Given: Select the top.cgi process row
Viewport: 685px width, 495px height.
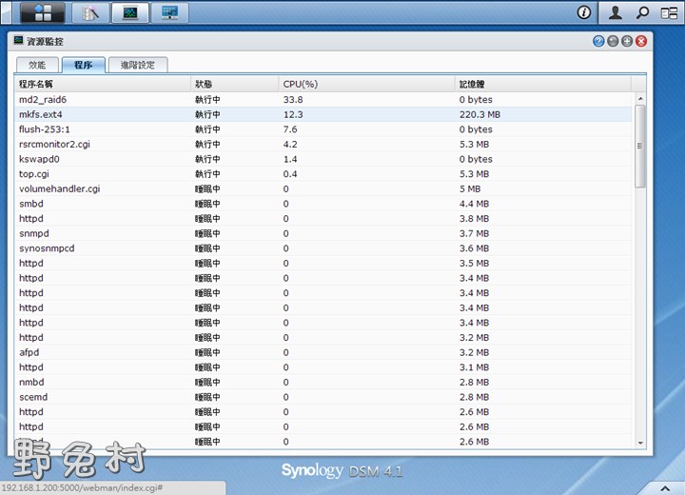Looking at the screenshot, I should point(323,174).
